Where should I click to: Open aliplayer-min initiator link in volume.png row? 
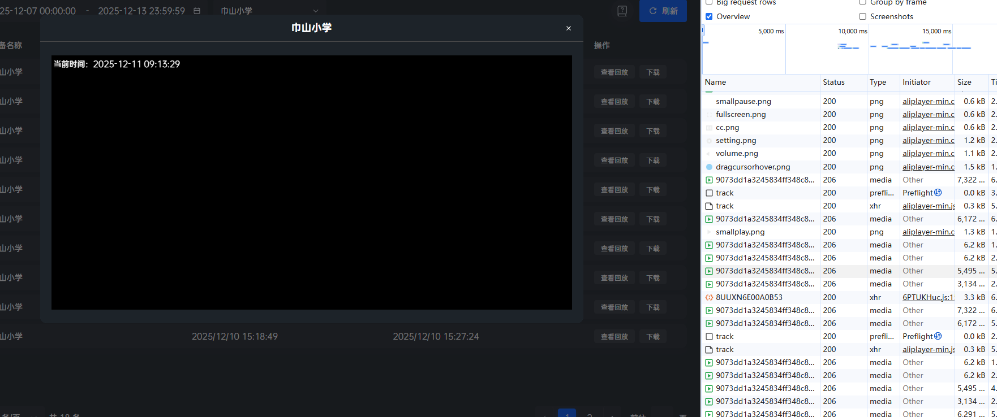click(929, 154)
